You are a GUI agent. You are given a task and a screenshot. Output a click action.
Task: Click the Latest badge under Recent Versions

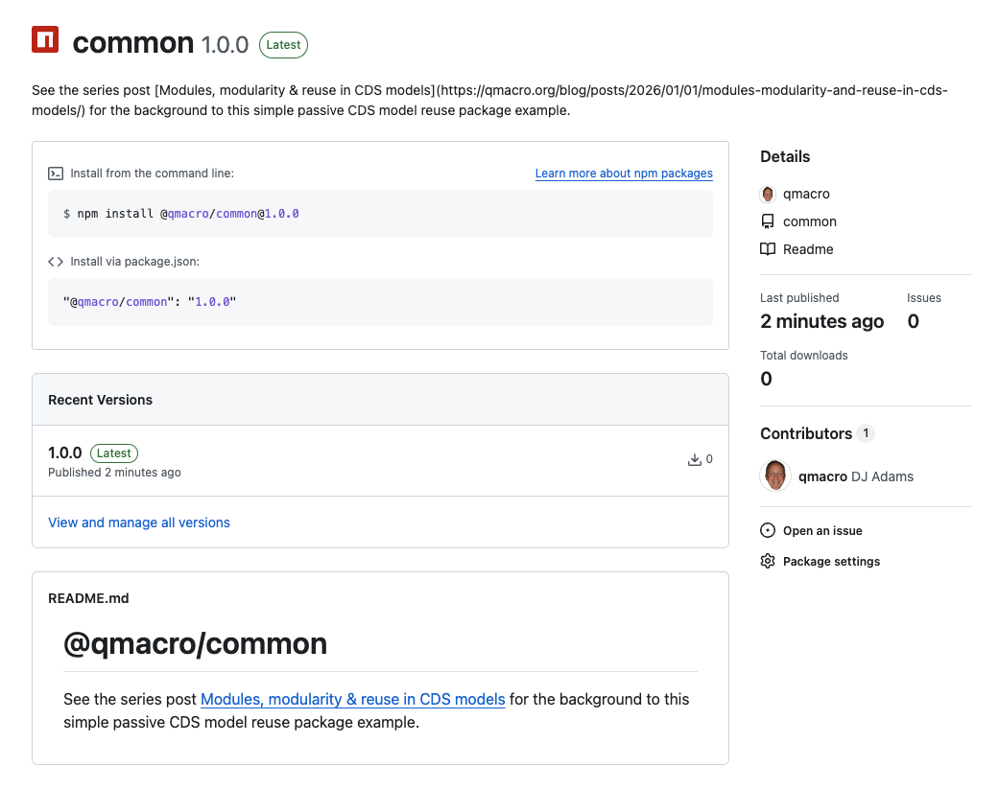coord(113,453)
